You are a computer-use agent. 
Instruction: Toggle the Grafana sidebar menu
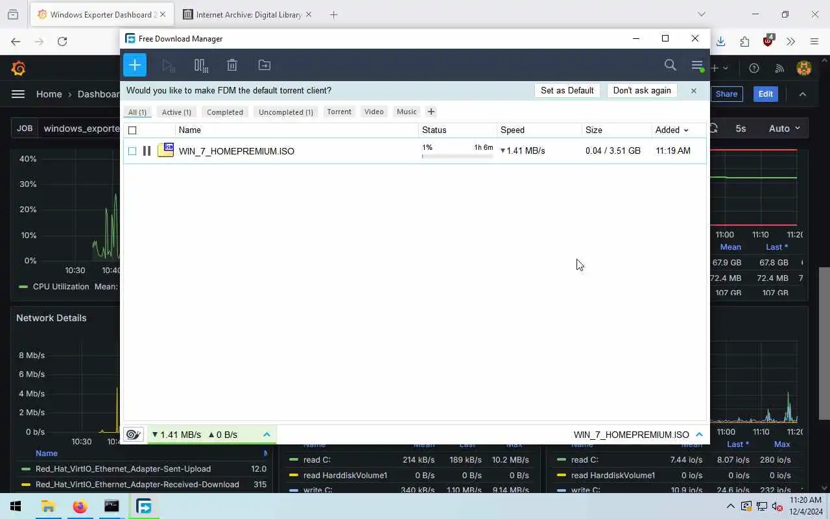click(18, 94)
